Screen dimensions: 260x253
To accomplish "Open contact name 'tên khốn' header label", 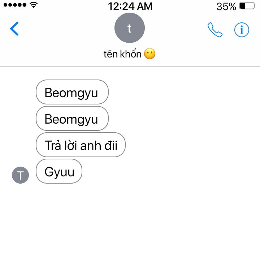I will 122,54.
